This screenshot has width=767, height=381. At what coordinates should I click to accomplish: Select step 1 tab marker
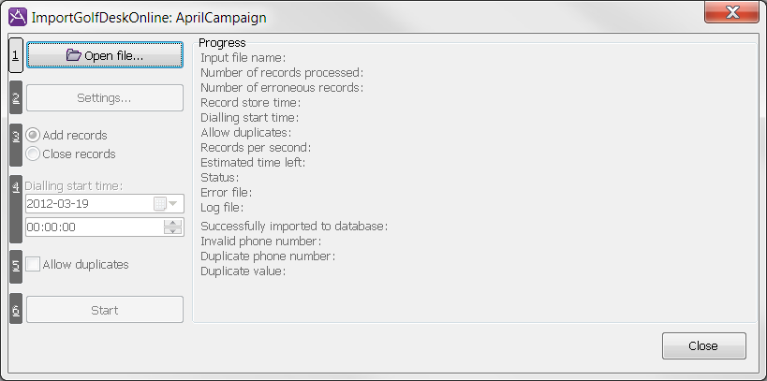point(16,55)
